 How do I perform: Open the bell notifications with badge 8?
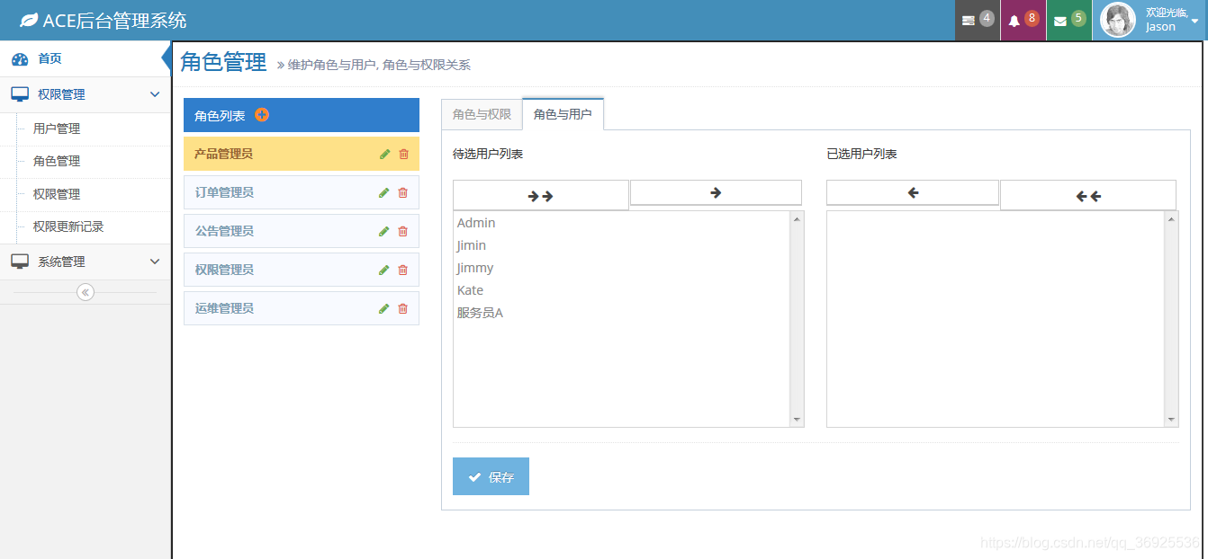1023,20
